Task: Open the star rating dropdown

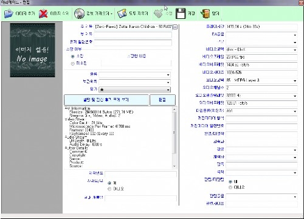Action: point(168,90)
